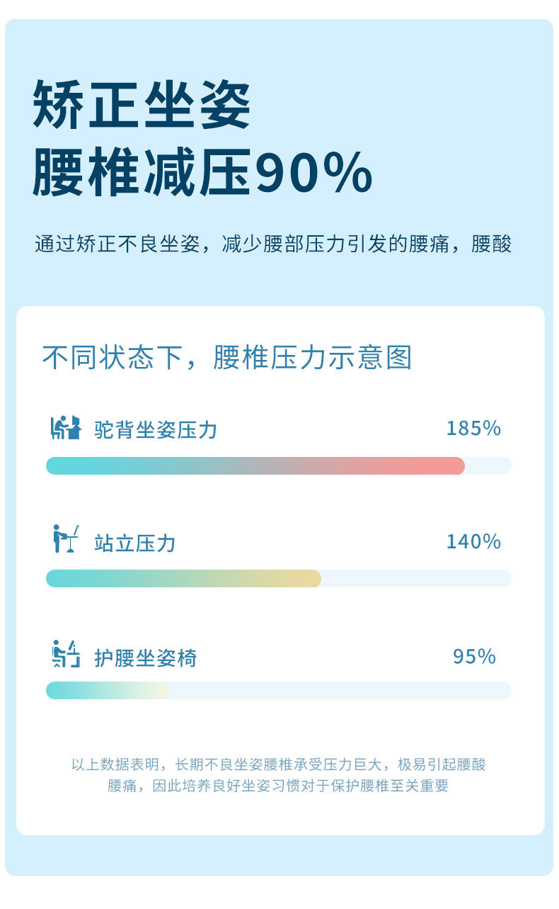559x909 pixels.
Task: Click the unfilled track of the 140% bar
Action: 416,578
